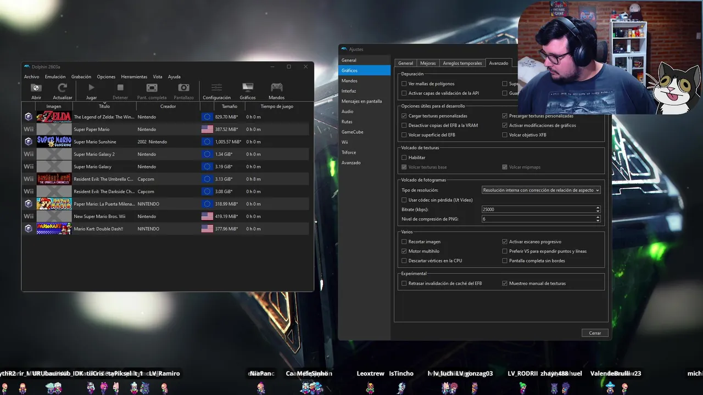Toggle Ver mallas de polígonos checkbox
Image resolution: width=703 pixels, height=395 pixels.
click(x=404, y=84)
